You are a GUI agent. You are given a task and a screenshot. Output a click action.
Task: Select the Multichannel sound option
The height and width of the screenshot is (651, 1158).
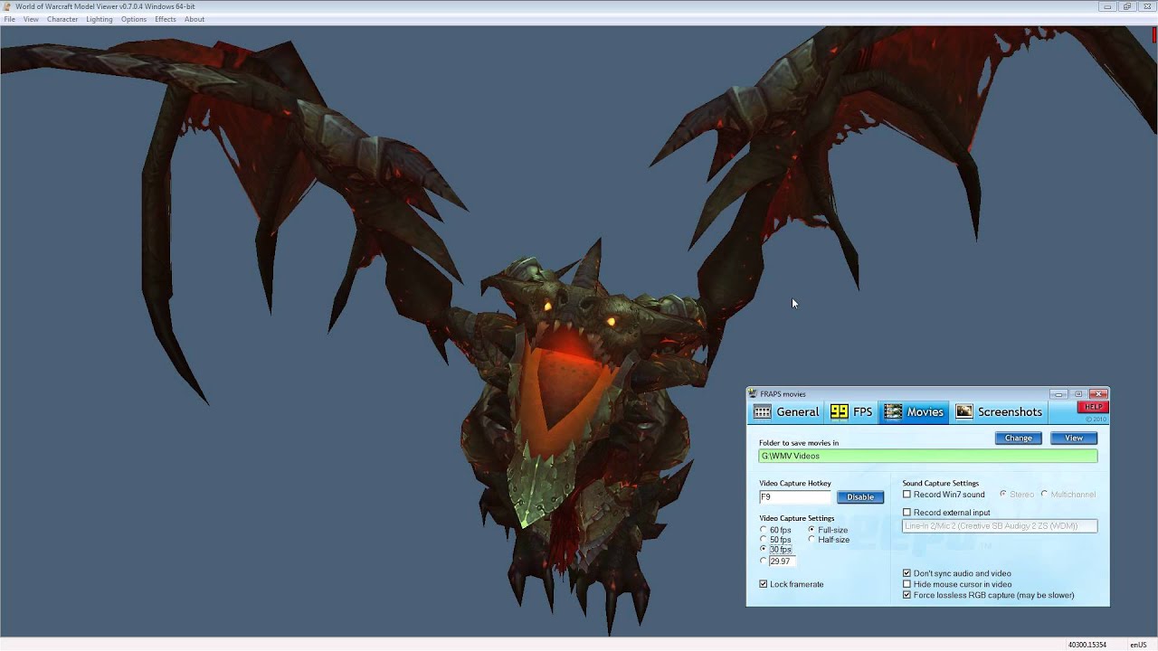click(1044, 495)
